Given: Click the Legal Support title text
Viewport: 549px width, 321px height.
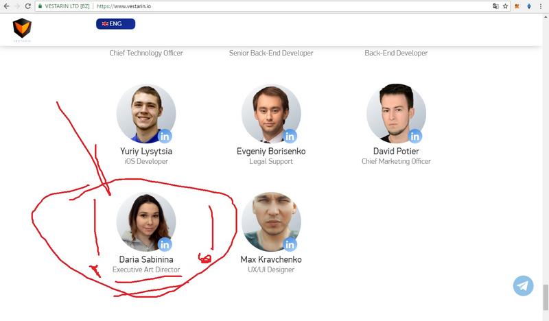Looking at the screenshot, I should [271, 161].
